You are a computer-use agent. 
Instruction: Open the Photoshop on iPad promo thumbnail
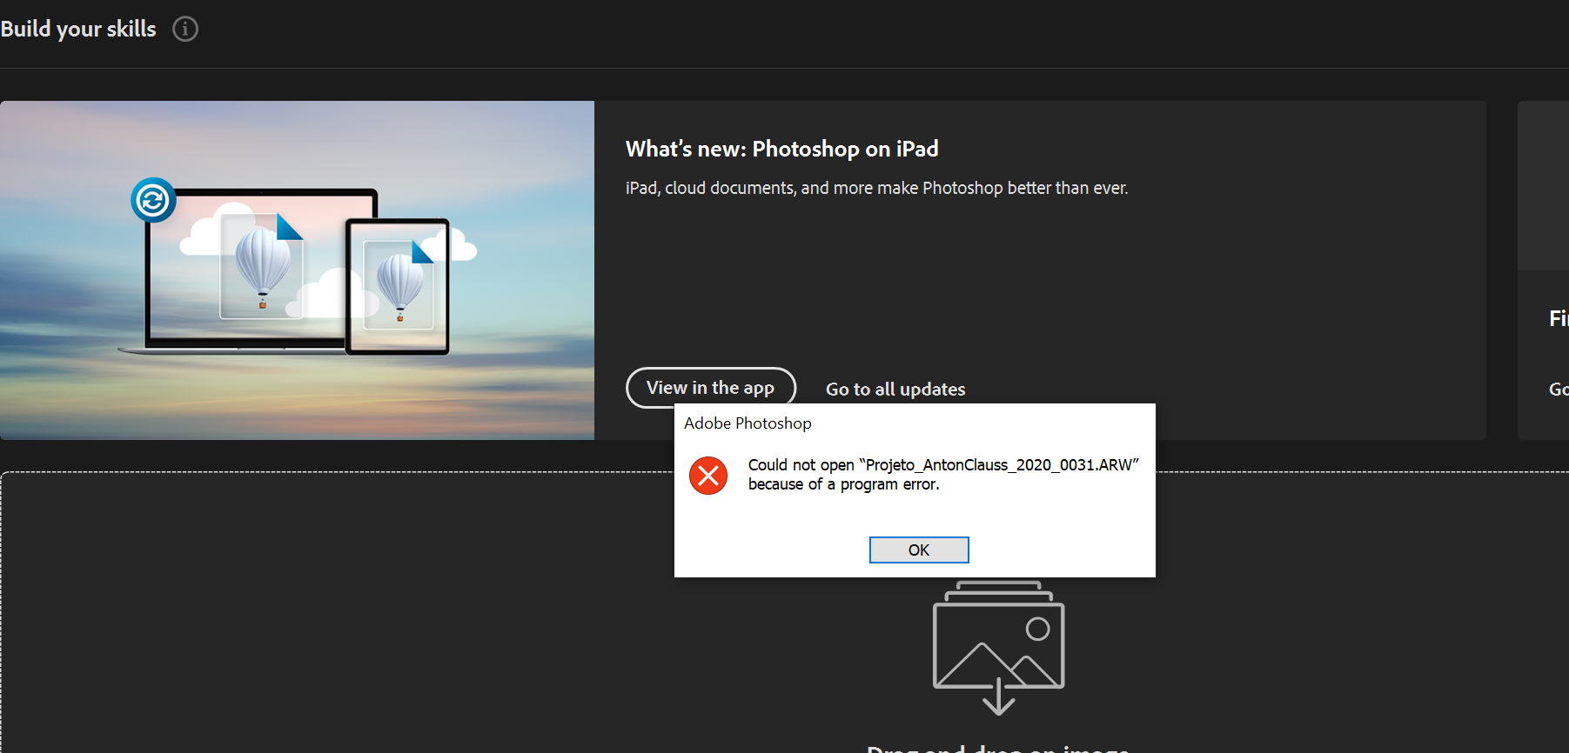(297, 270)
